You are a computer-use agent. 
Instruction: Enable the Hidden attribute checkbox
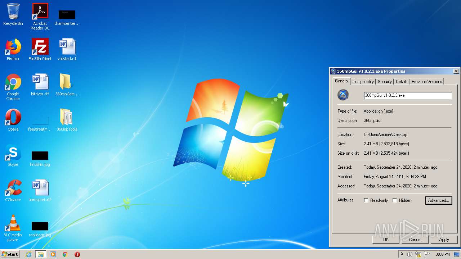pos(395,200)
